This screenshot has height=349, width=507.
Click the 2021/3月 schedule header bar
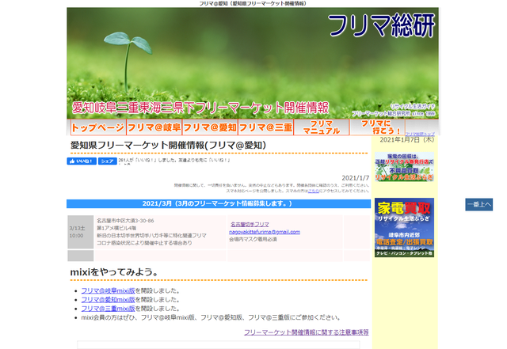coord(219,203)
